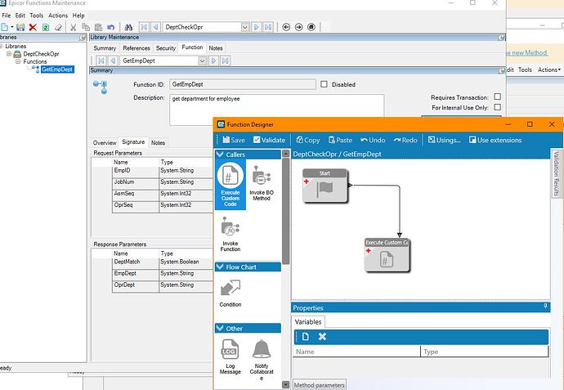Collapse the Flow Chart section
This screenshot has width=564, height=390.
[220, 267]
